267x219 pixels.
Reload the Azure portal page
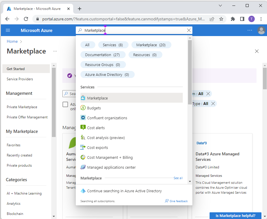26,19
